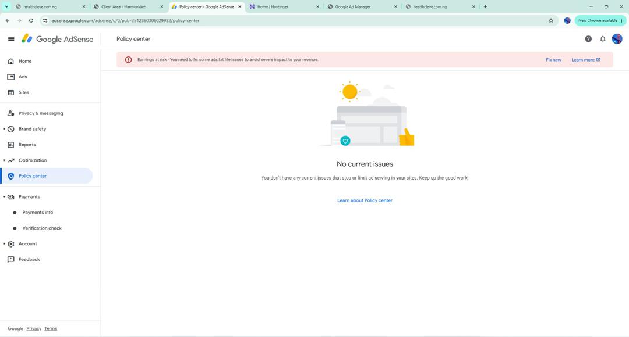629x337 pixels.
Task: Expand the Account section
Action: click(x=5, y=244)
